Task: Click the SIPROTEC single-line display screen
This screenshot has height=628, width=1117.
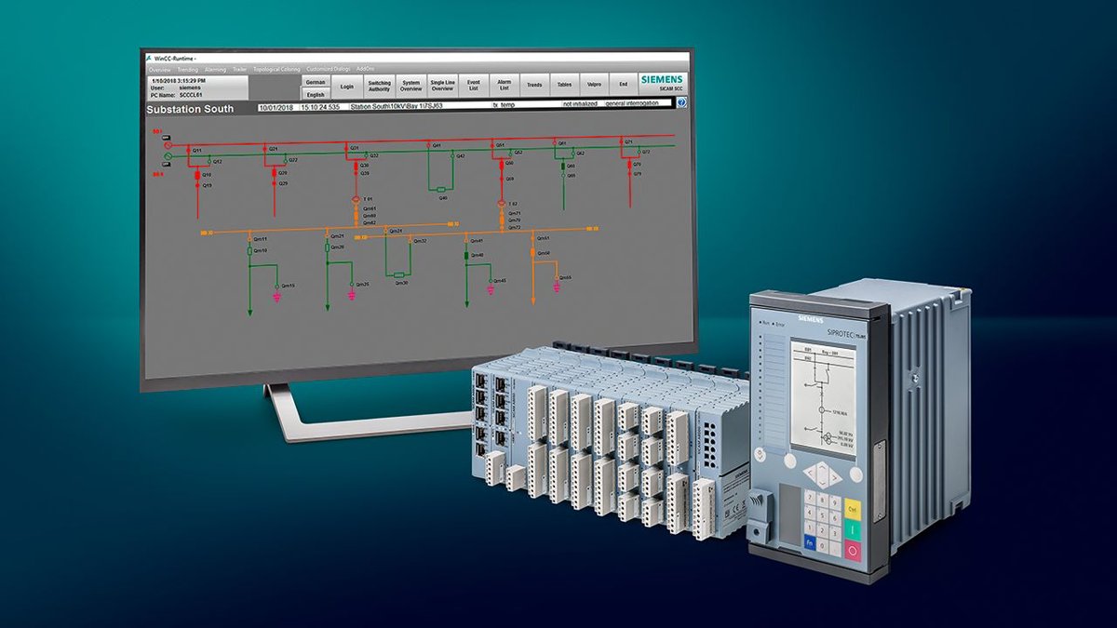Action: [824, 398]
